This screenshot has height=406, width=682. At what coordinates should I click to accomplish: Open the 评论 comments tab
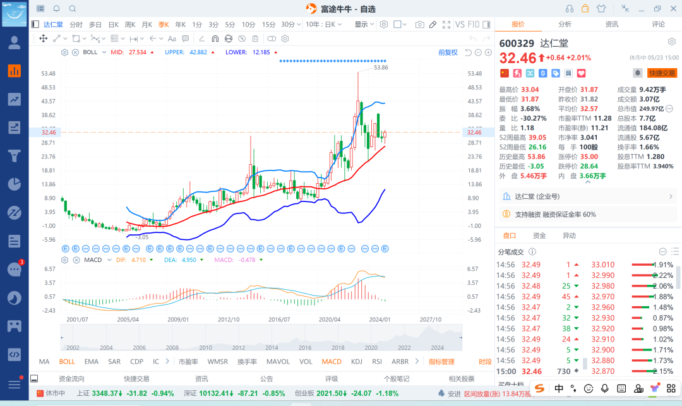[x=658, y=25]
